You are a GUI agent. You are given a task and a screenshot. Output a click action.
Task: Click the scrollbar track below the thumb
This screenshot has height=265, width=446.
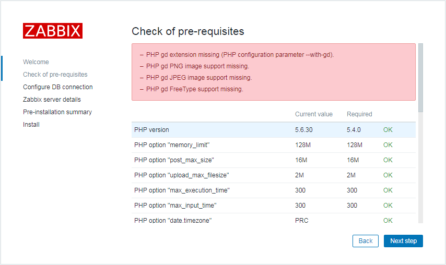point(421,167)
